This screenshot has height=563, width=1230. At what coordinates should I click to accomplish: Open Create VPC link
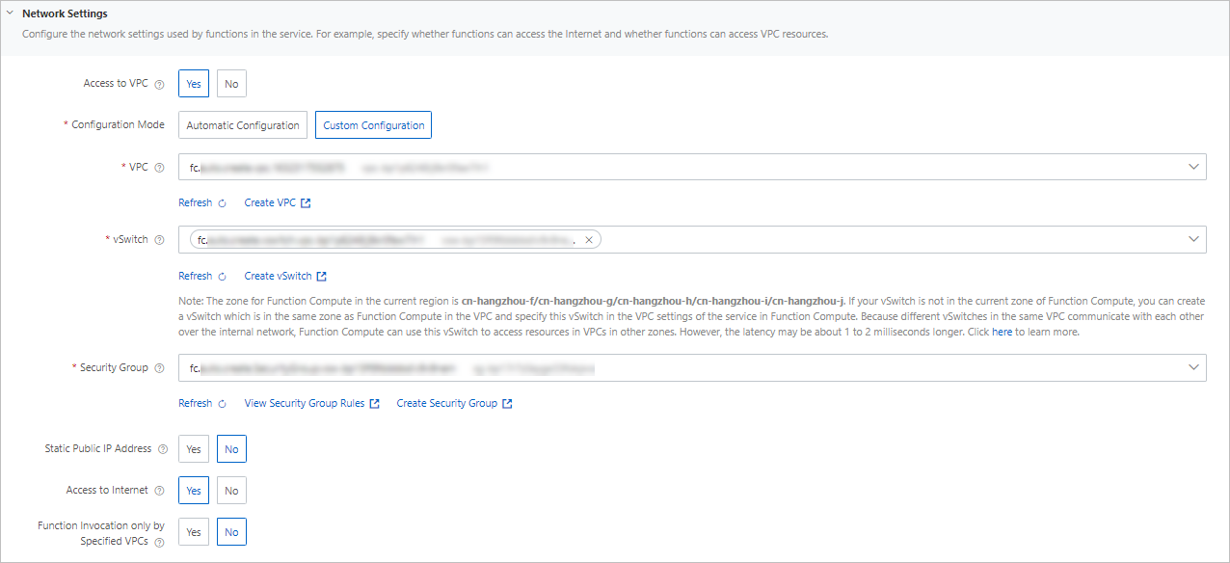[270, 203]
